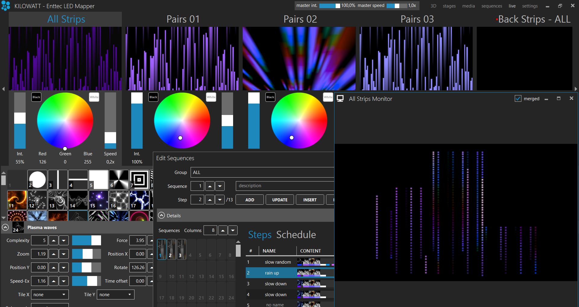Open the Group ALL combo box
Screen dimensions: 579x307
pyautogui.click(x=262, y=172)
